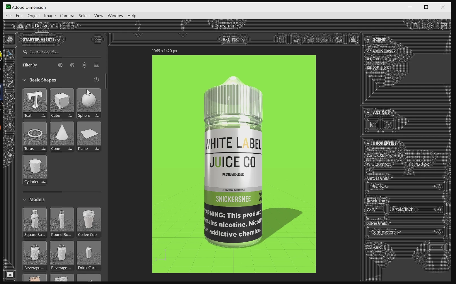Viewport: 456px width, 284px height.
Task: Click the search magnifier icon
Action: 25,52
